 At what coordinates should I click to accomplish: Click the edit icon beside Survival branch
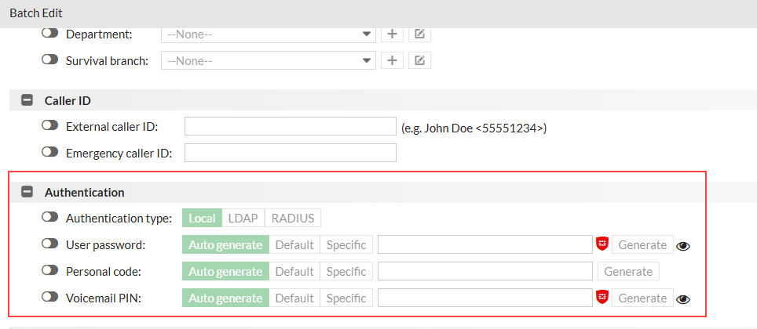pyautogui.click(x=419, y=60)
